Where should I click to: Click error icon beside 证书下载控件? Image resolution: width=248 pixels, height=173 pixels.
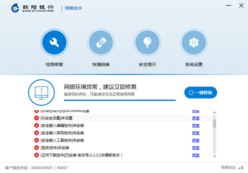[36, 155]
